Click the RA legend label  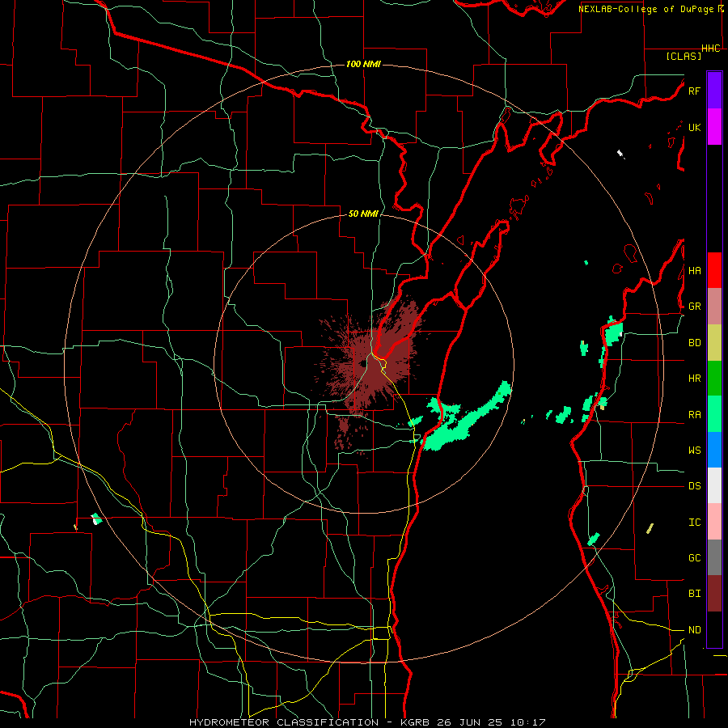tap(694, 415)
